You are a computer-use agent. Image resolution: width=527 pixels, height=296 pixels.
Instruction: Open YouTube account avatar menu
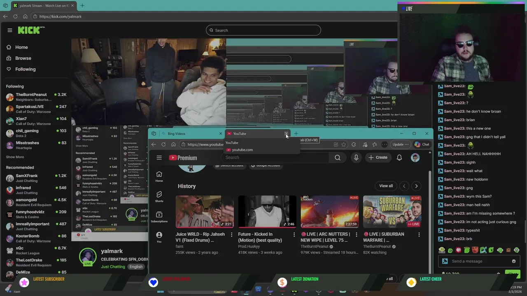pyautogui.click(x=415, y=157)
